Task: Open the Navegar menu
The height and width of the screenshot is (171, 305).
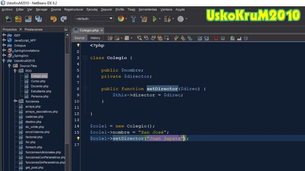Action: pyautogui.click(x=41, y=9)
